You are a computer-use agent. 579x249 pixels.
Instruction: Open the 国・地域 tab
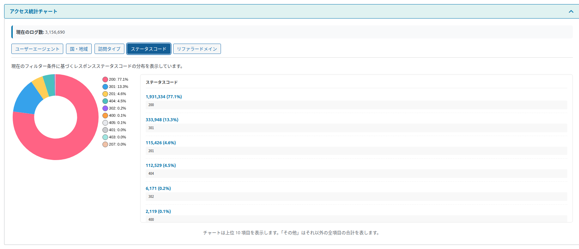(79, 49)
